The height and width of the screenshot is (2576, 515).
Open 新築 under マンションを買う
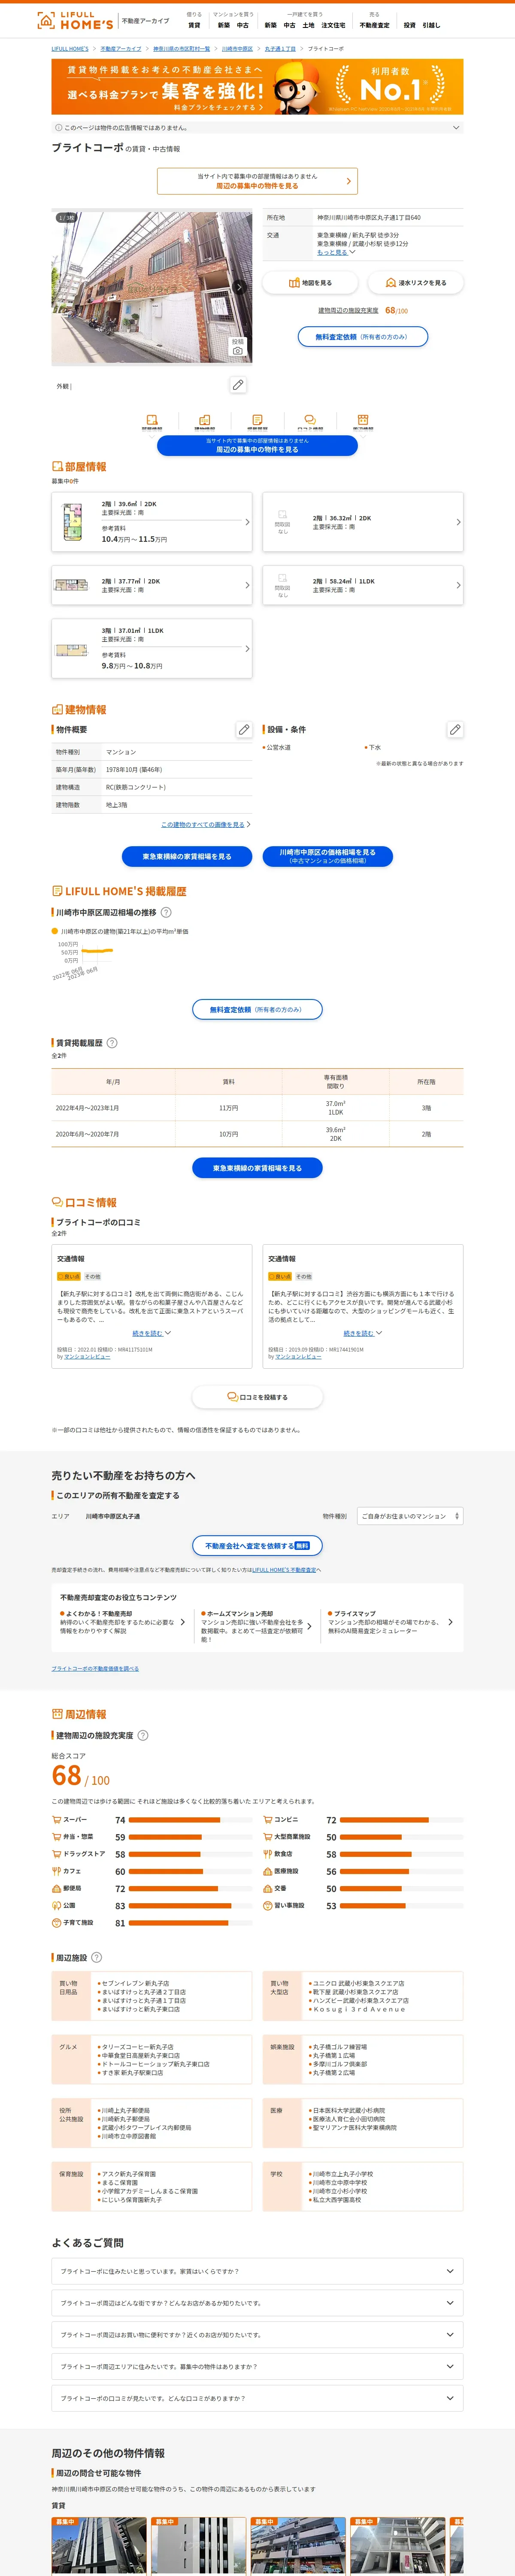click(224, 25)
